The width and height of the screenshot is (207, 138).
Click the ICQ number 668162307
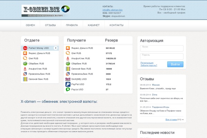click(115, 13)
